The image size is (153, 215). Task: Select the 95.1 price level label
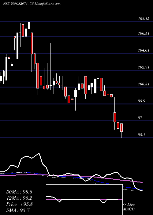[x=141, y=135]
